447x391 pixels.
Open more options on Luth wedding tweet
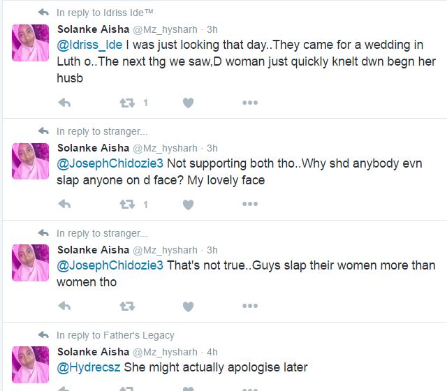pyautogui.click(x=250, y=103)
